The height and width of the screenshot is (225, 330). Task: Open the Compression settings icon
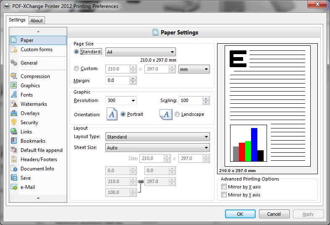coord(14,76)
